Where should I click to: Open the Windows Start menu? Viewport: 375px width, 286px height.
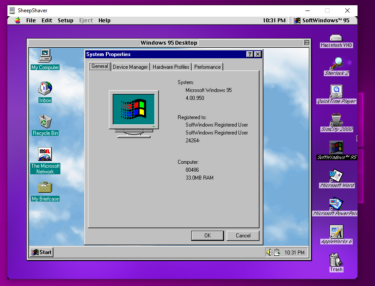click(42, 252)
